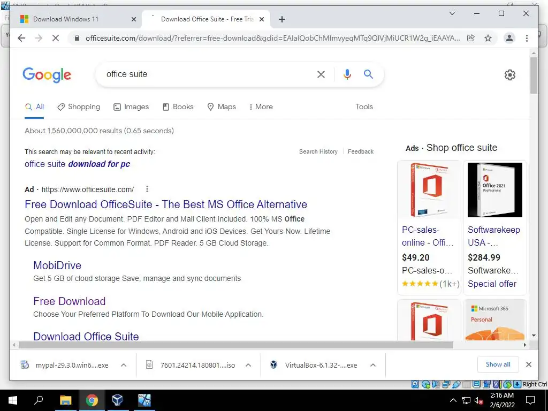Clear the Google search box
The image size is (548, 411).
[x=321, y=74]
